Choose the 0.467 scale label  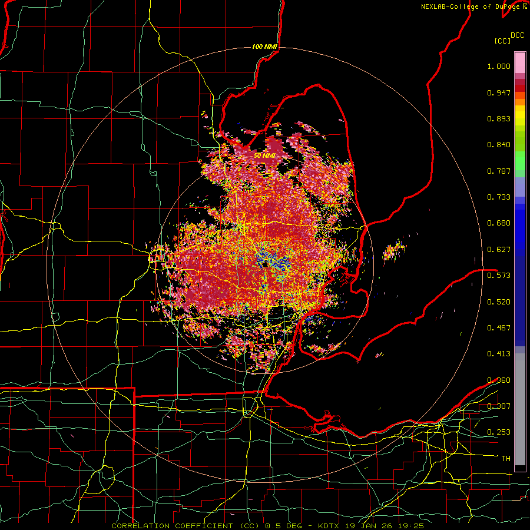coord(499,327)
